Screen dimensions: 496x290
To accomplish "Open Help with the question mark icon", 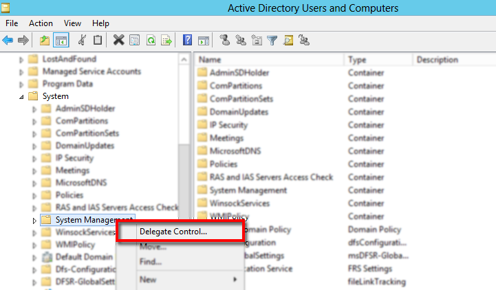I will 187,41.
